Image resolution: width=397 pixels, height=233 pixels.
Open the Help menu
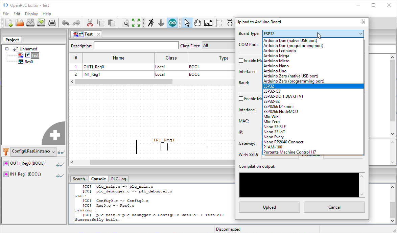[47, 14]
